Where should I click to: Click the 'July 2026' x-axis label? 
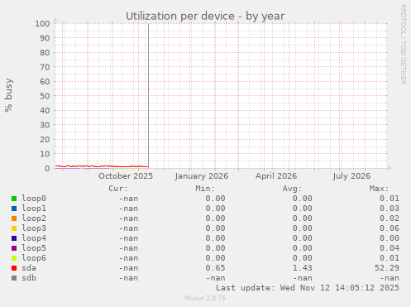click(351, 176)
